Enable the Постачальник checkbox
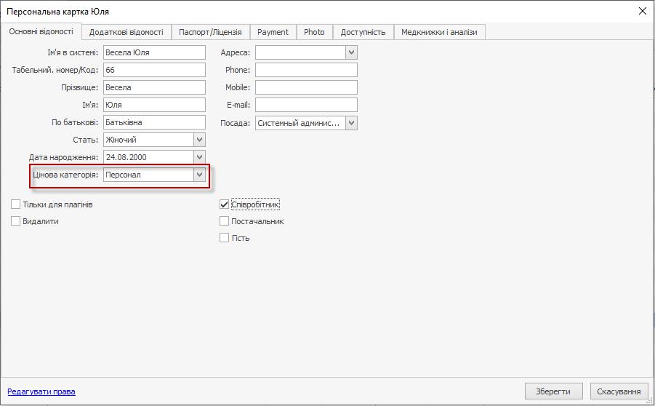655x406 pixels. point(225,221)
